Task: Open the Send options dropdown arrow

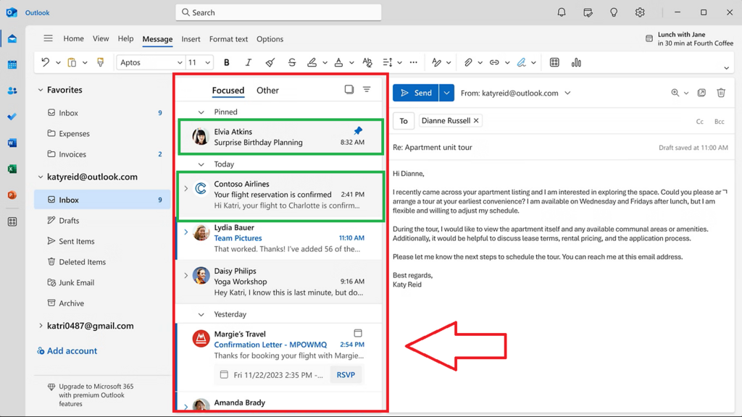Action: 446,93
